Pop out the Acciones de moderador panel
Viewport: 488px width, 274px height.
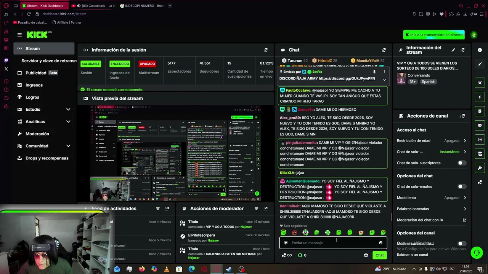point(265,209)
